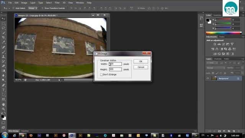Viewport: 245px width, 138px height.
Task: Select the Zoom tool in the toolbox
Action: 3,109
